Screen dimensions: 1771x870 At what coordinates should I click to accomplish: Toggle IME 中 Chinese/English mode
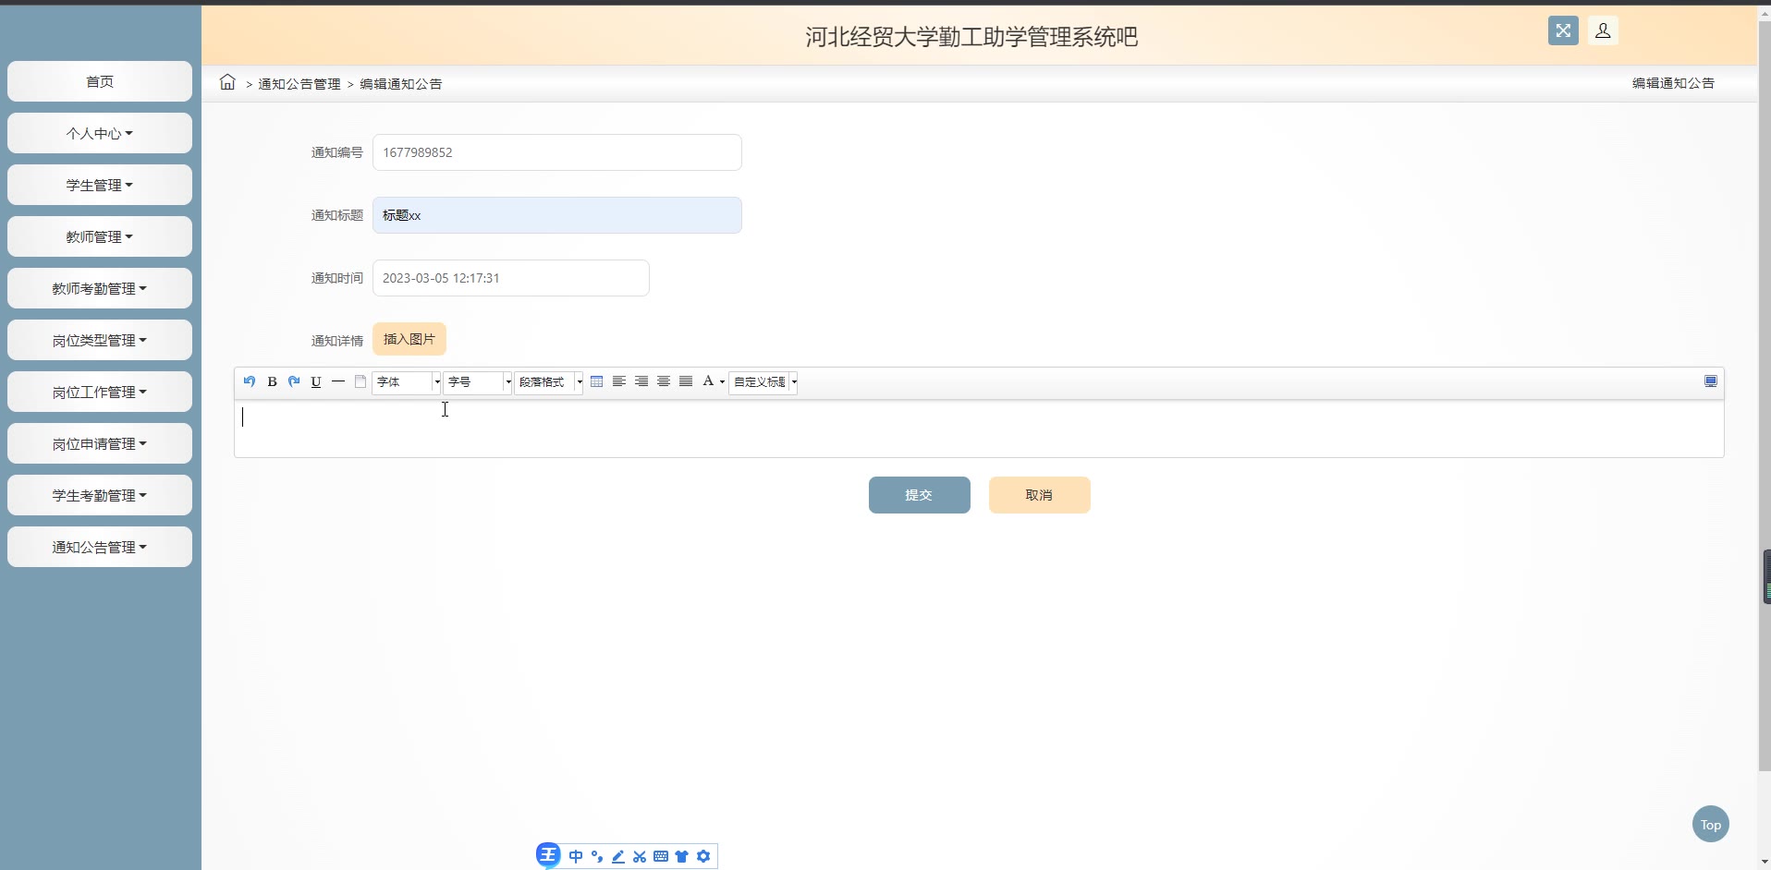pyautogui.click(x=576, y=856)
